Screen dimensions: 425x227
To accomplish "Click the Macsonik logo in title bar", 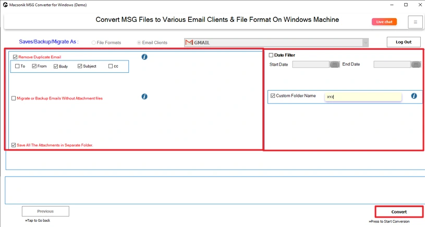I will (5, 5).
